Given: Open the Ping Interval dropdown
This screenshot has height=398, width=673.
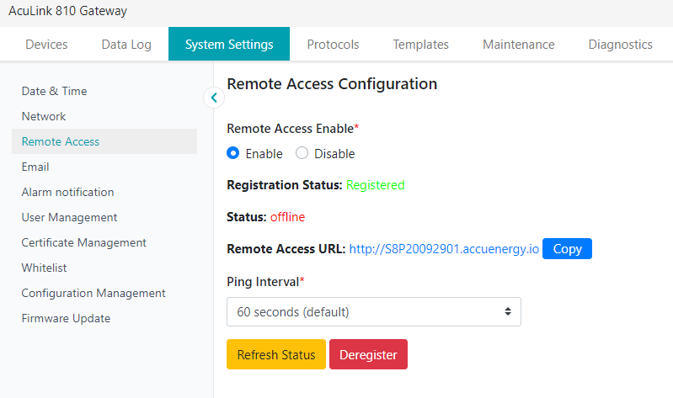Looking at the screenshot, I should 374,311.
